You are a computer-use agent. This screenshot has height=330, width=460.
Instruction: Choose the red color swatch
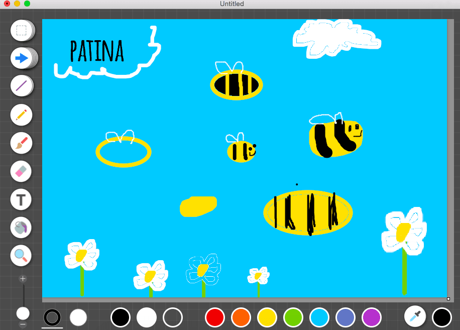pyautogui.click(x=215, y=317)
